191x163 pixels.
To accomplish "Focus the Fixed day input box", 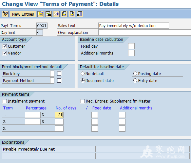I will pos(131,46).
